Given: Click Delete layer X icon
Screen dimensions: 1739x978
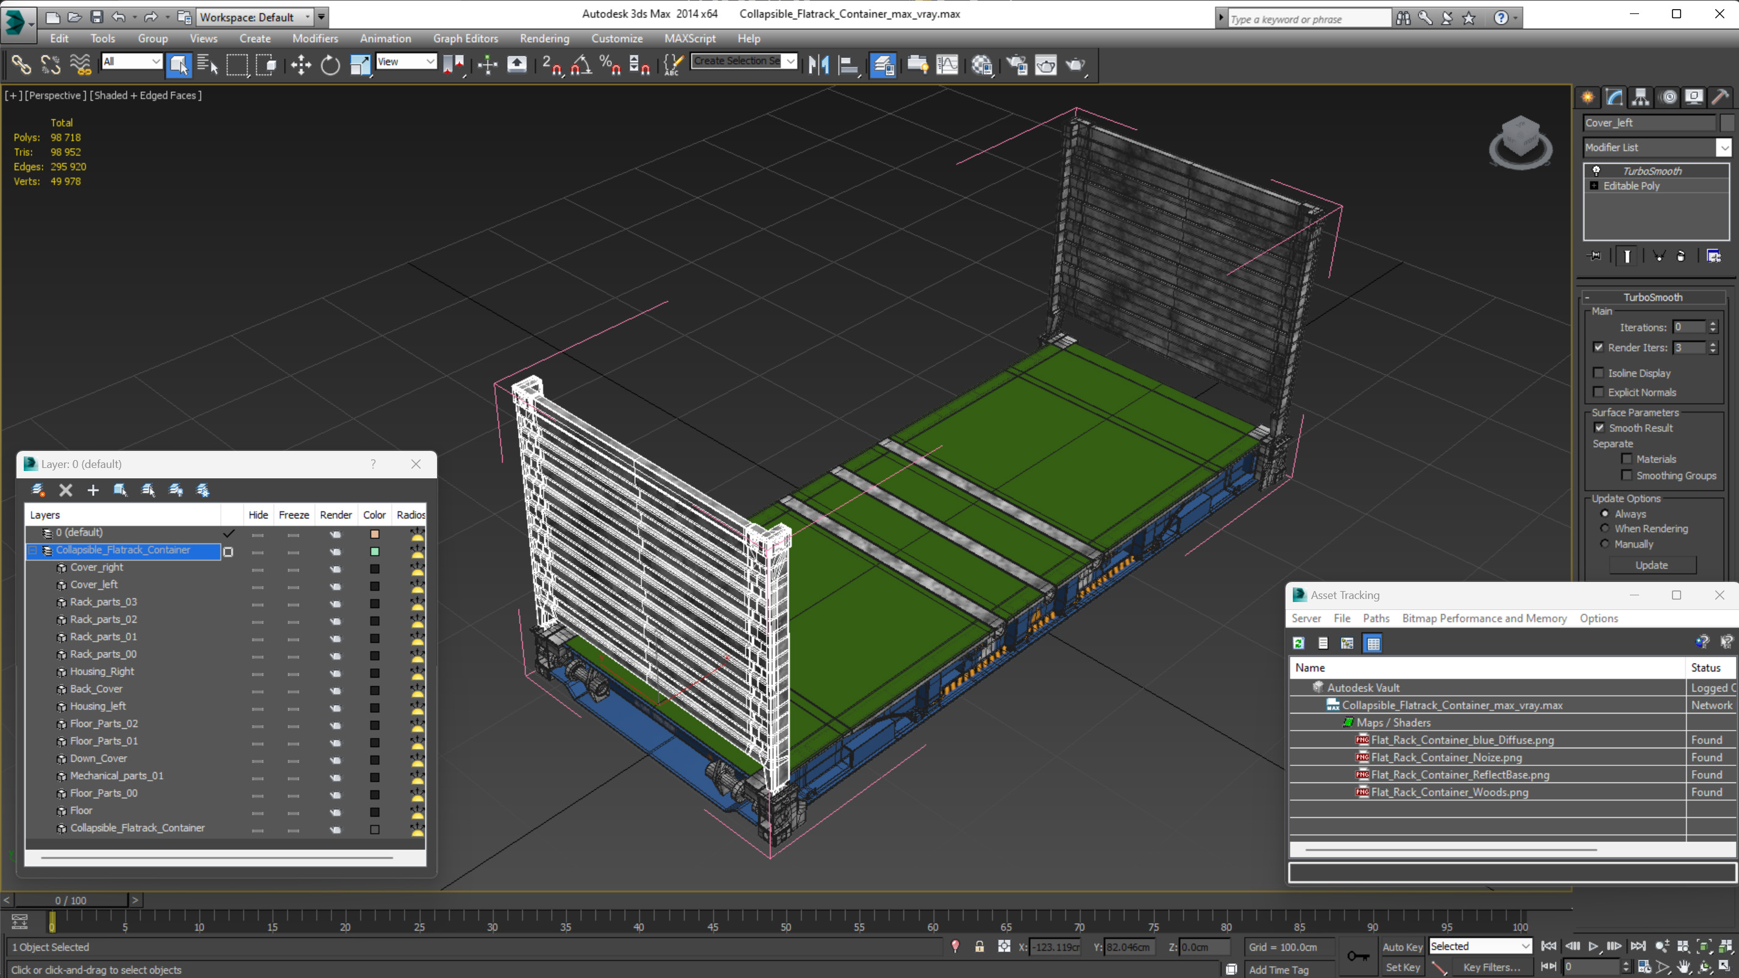Looking at the screenshot, I should pos(65,490).
